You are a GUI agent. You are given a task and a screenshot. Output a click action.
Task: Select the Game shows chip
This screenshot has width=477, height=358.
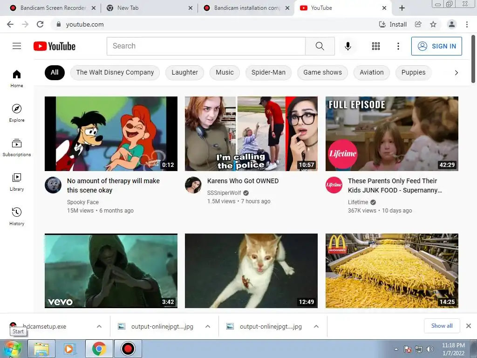(x=322, y=72)
